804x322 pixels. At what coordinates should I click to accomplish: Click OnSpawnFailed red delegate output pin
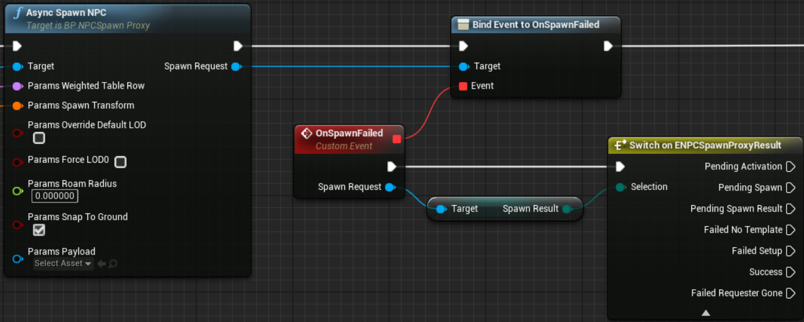(396, 139)
